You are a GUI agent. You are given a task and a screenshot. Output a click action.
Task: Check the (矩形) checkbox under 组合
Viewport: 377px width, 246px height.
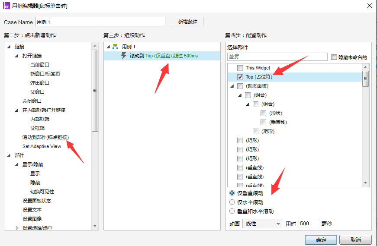(x=255, y=131)
